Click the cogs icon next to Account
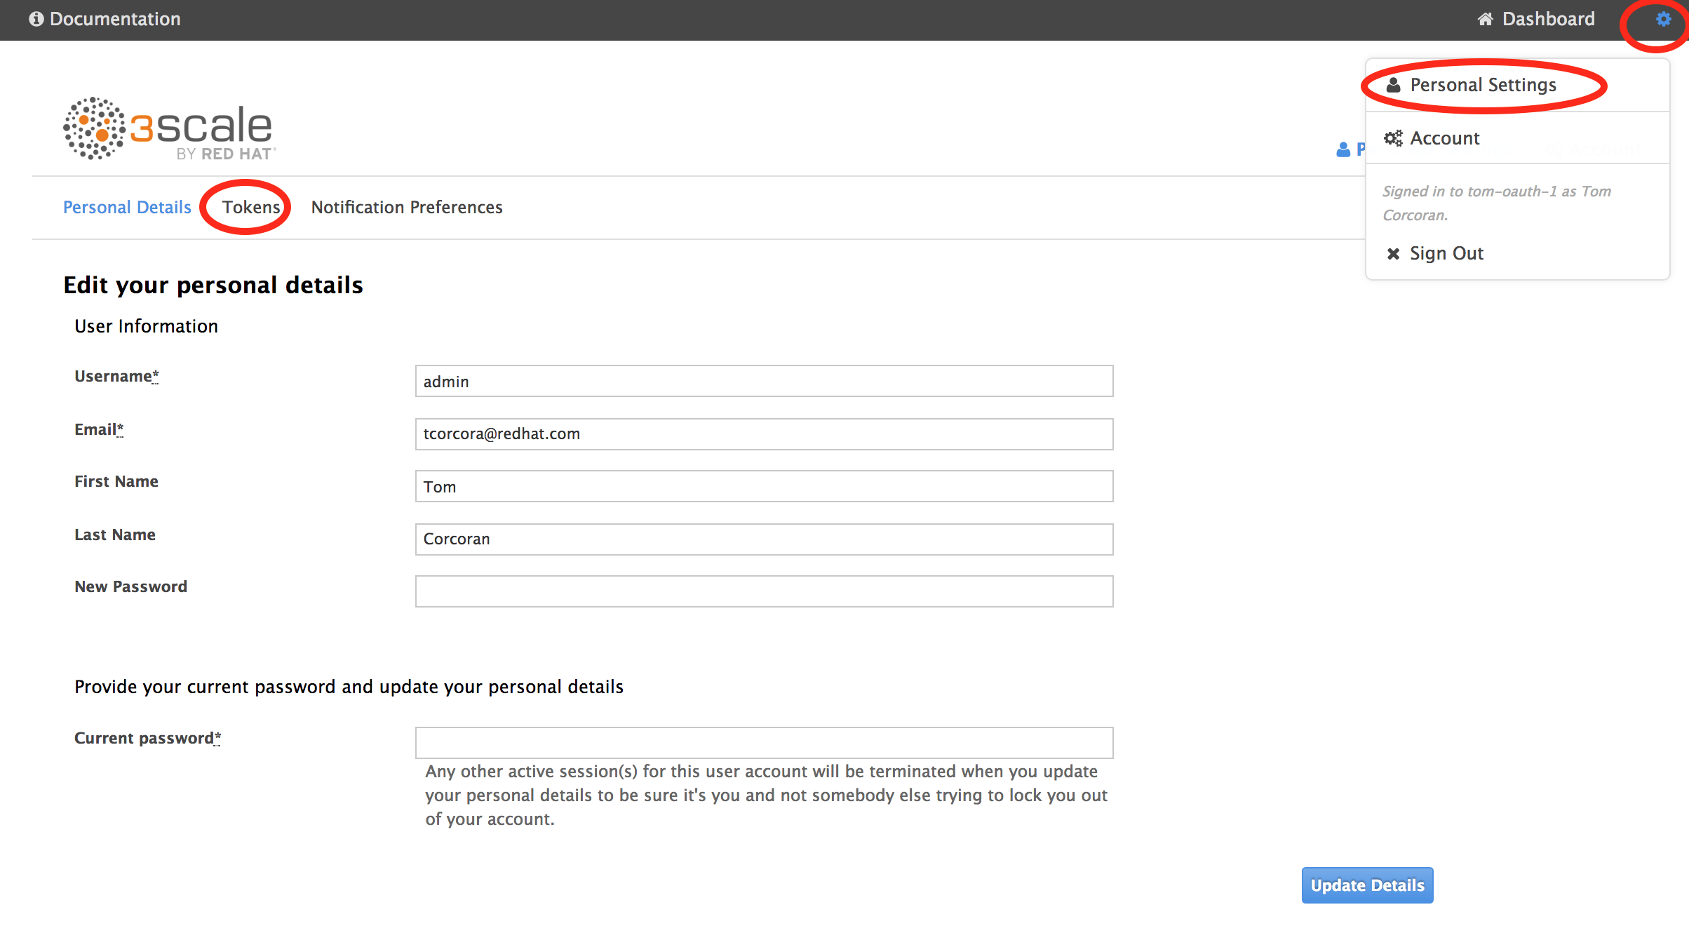Image resolution: width=1689 pixels, height=933 pixels. tap(1393, 138)
